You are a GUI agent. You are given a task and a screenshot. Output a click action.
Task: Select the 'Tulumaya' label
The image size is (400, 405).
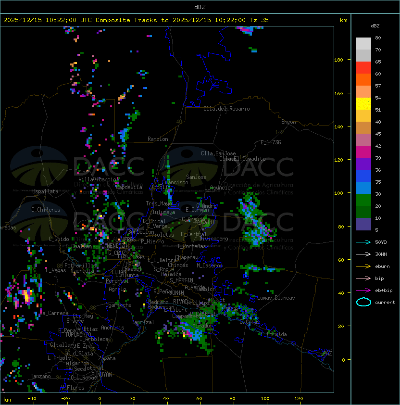164,212
